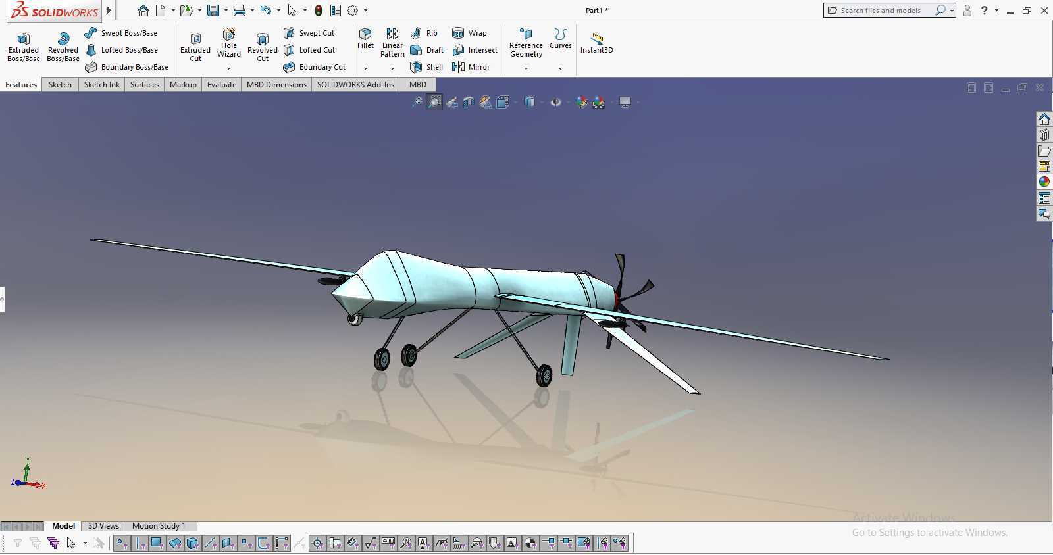Select the Draft feature

pos(426,50)
